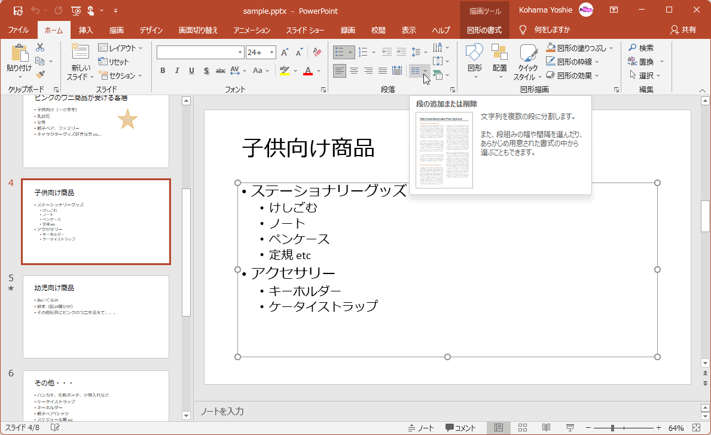Center-align the paragraph text
The width and height of the screenshot is (711, 435).
point(353,71)
